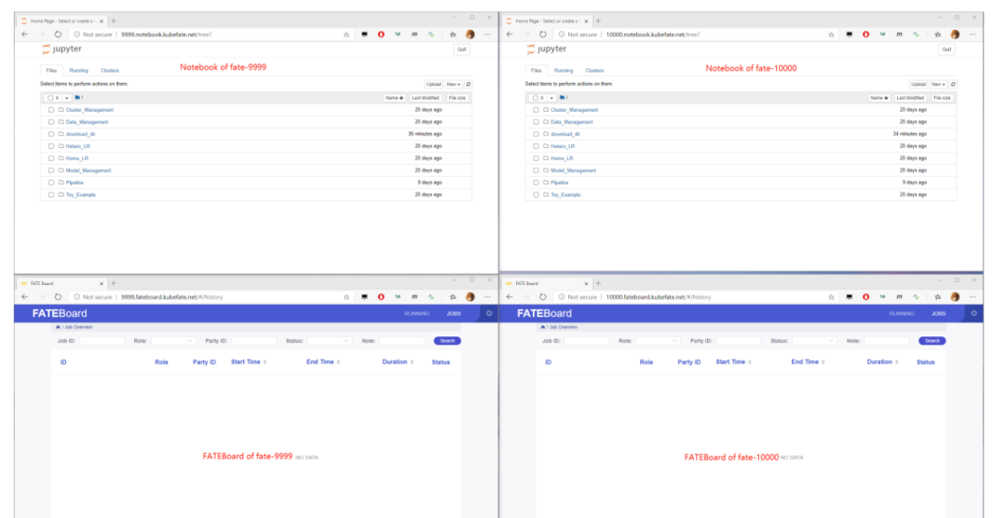Tick Model_Management checkbox in fate-10000 notebook
The height and width of the screenshot is (518, 1006).
point(537,170)
